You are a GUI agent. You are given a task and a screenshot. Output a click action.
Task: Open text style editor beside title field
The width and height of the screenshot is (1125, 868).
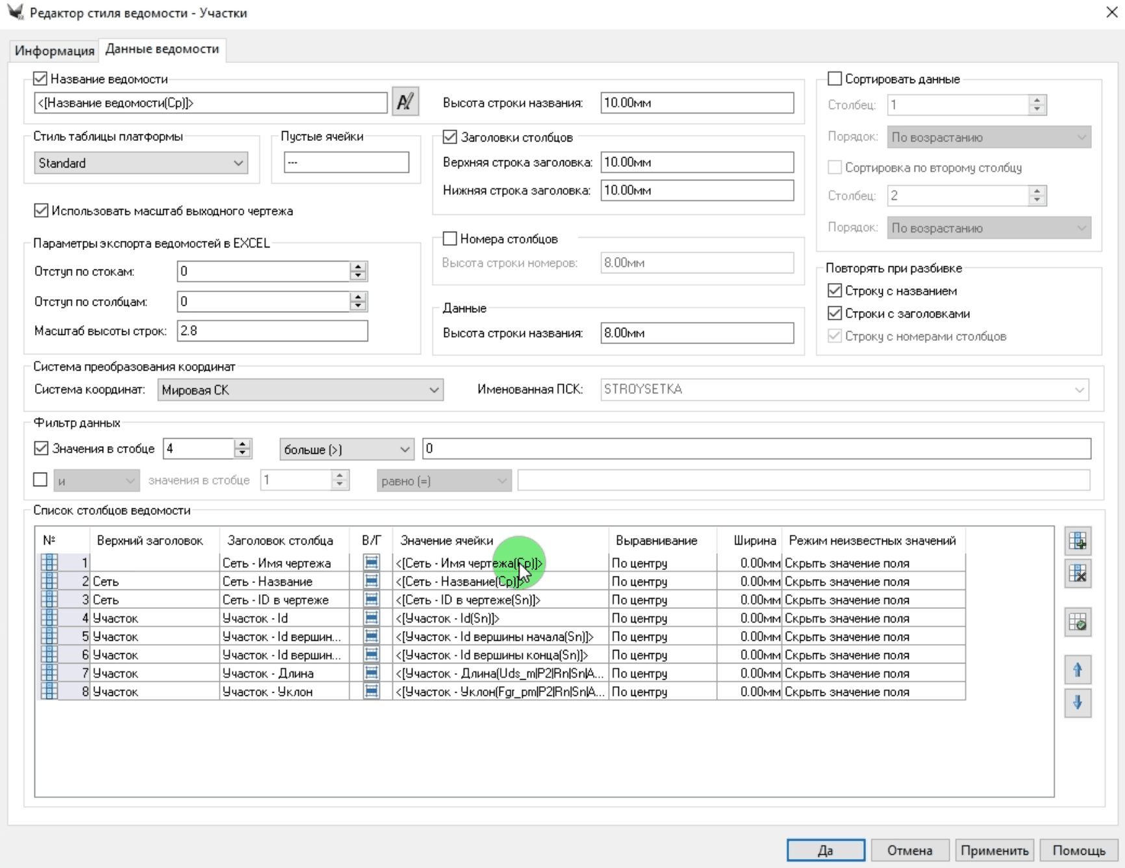pos(405,102)
